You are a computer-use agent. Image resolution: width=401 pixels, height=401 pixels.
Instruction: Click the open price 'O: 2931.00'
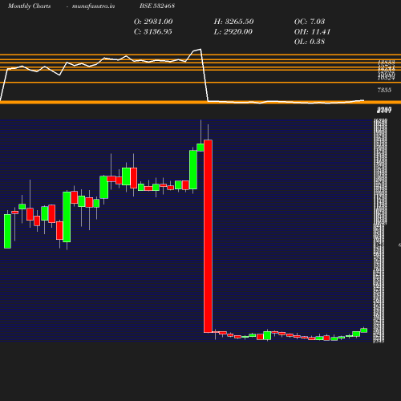pyautogui.click(x=153, y=22)
